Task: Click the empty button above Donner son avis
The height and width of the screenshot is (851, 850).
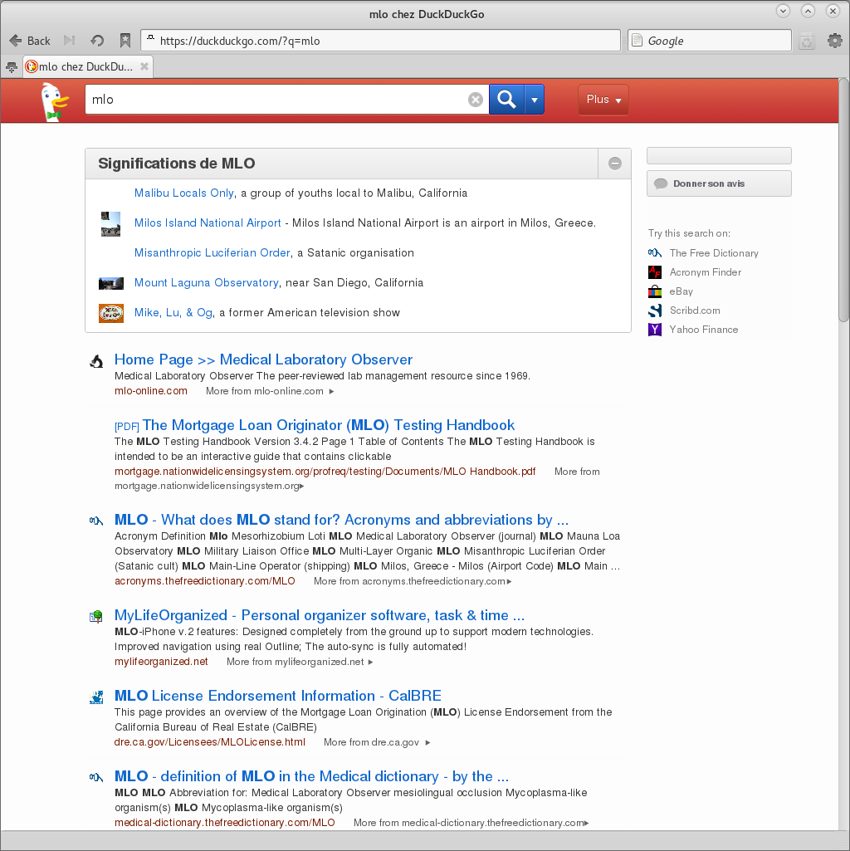Action: pos(719,156)
